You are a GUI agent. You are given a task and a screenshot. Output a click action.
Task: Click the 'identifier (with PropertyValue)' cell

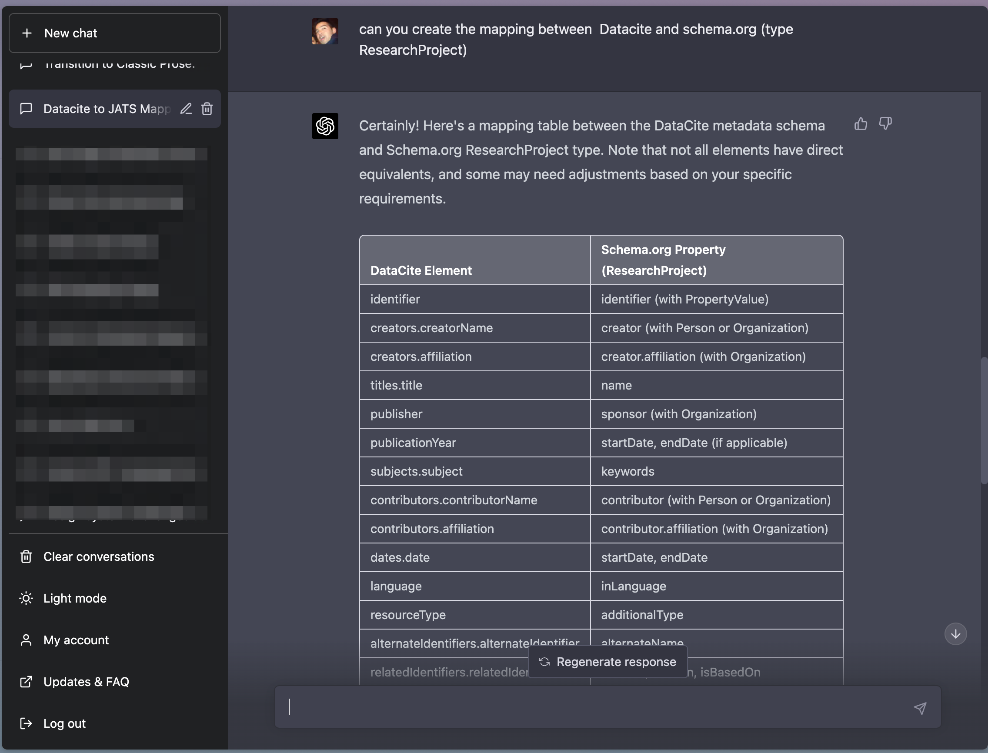click(716, 300)
